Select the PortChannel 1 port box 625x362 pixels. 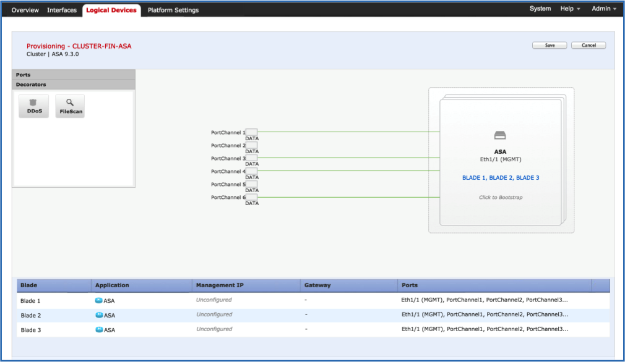(252, 132)
